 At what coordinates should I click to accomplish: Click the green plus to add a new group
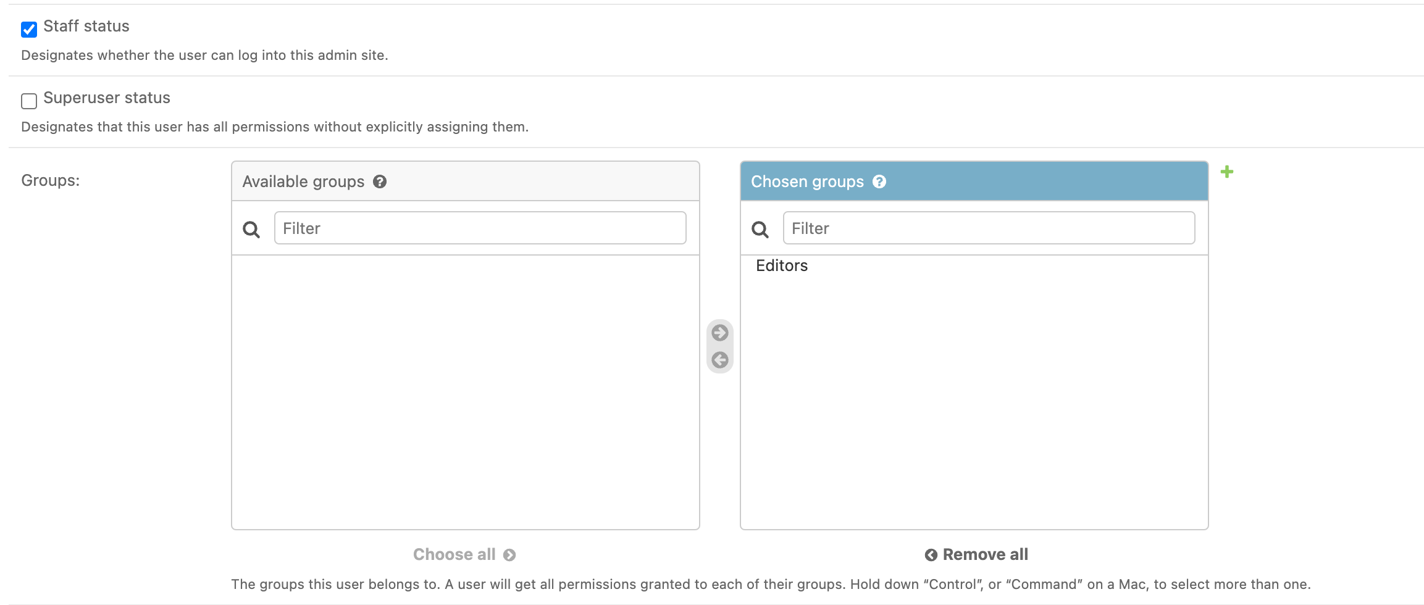click(x=1228, y=172)
